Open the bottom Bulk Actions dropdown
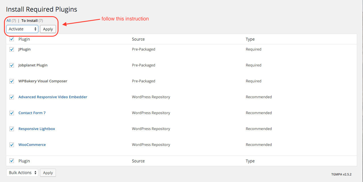363x182 pixels. coord(22,173)
